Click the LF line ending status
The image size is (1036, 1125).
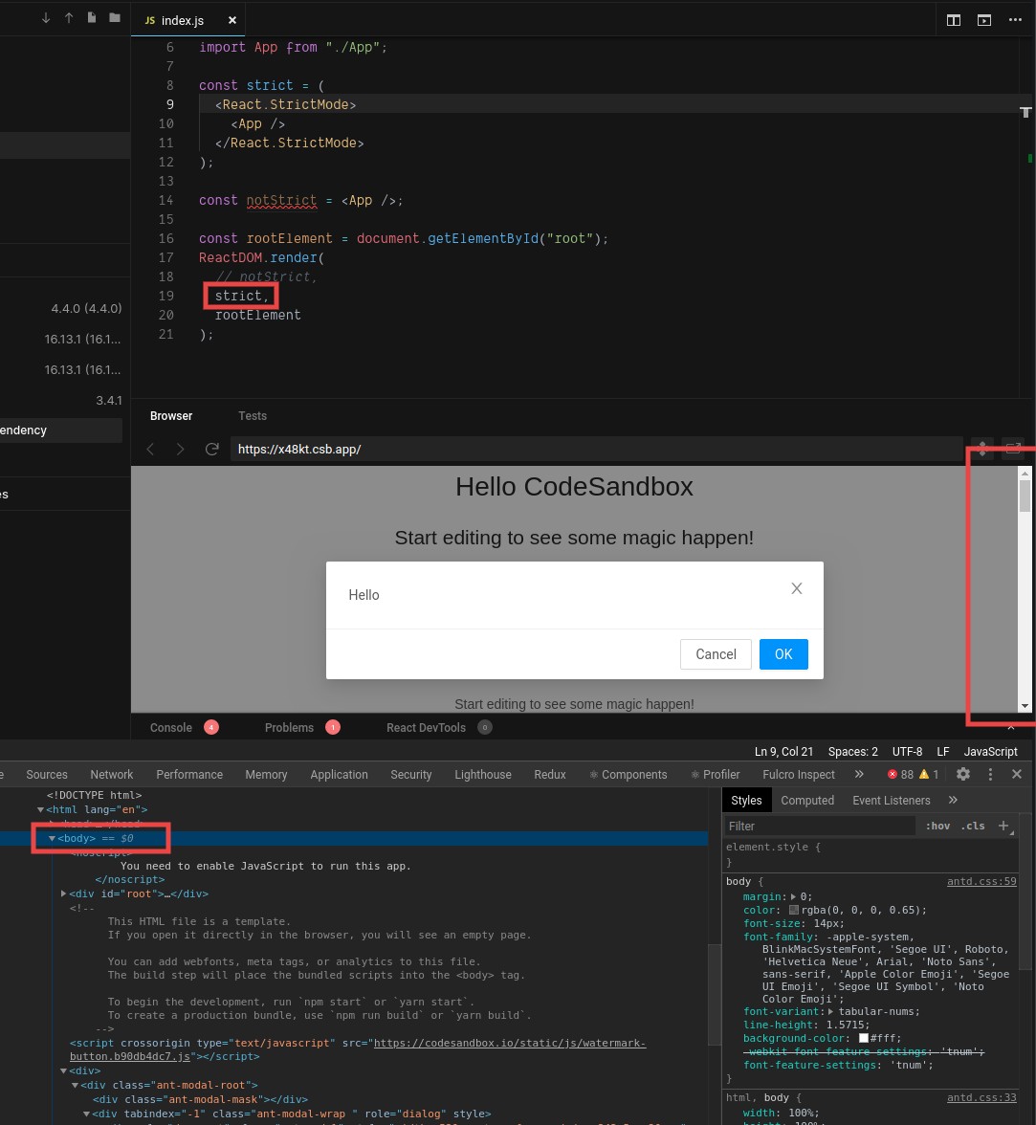pos(943,752)
